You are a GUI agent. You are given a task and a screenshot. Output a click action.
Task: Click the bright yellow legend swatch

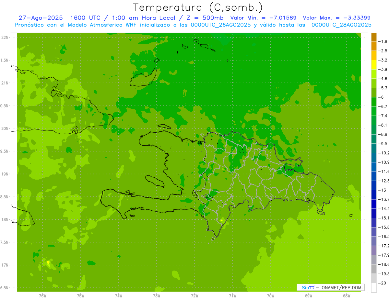tap(374, 65)
